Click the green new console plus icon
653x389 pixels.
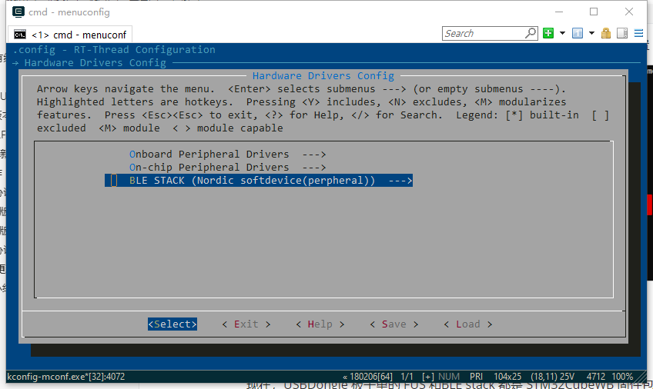(548, 33)
